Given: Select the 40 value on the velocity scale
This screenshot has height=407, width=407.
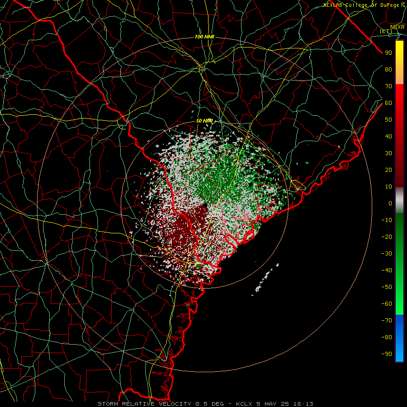Looking at the screenshot, I should point(388,137).
